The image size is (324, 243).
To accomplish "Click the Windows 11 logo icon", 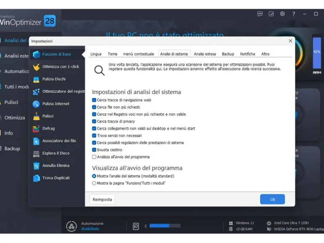I will point(231,223).
